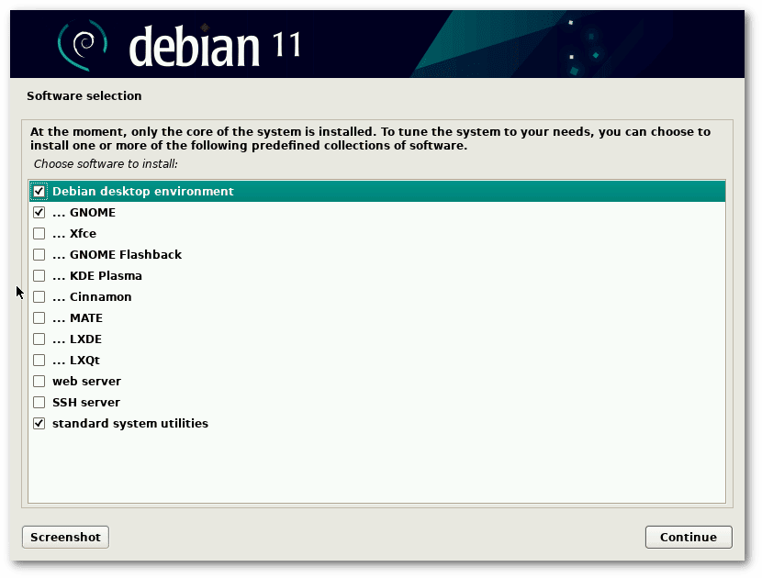Uncheck standard system utilities checkbox
The width and height of the screenshot is (762, 578).
click(39, 424)
